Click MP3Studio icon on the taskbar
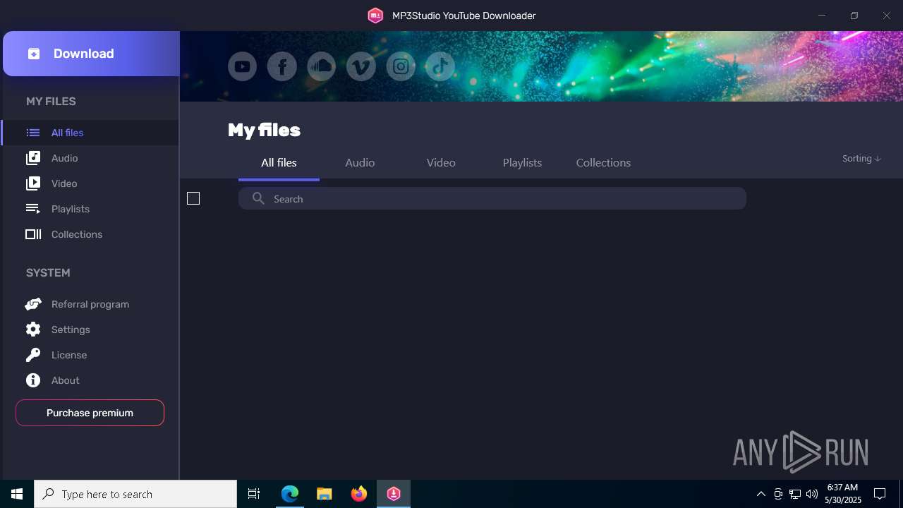This screenshot has width=903, height=508. pos(394,494)
